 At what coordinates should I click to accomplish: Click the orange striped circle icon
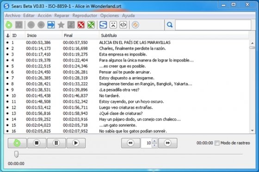click(x=135, y=25)
